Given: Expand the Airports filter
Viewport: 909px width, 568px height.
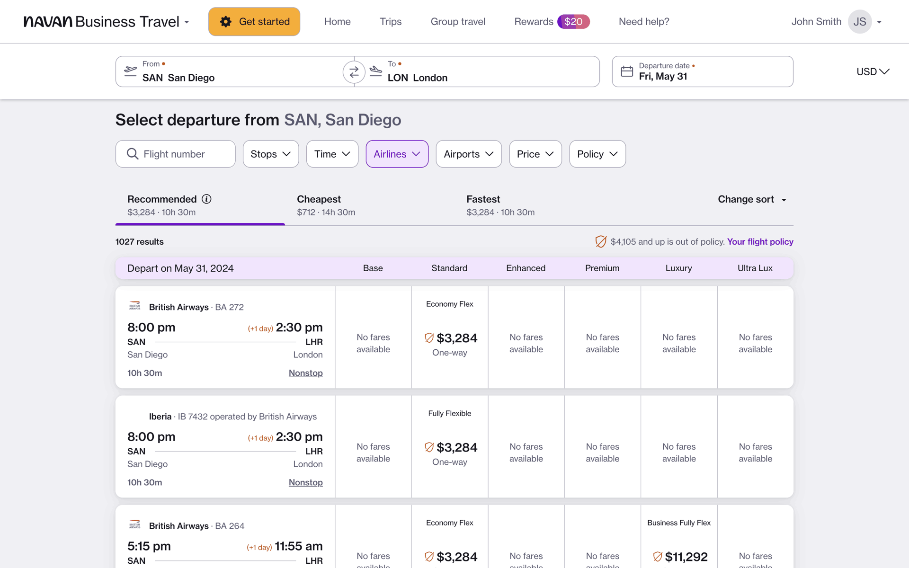Looking at the screenshot, I should 469,154.
